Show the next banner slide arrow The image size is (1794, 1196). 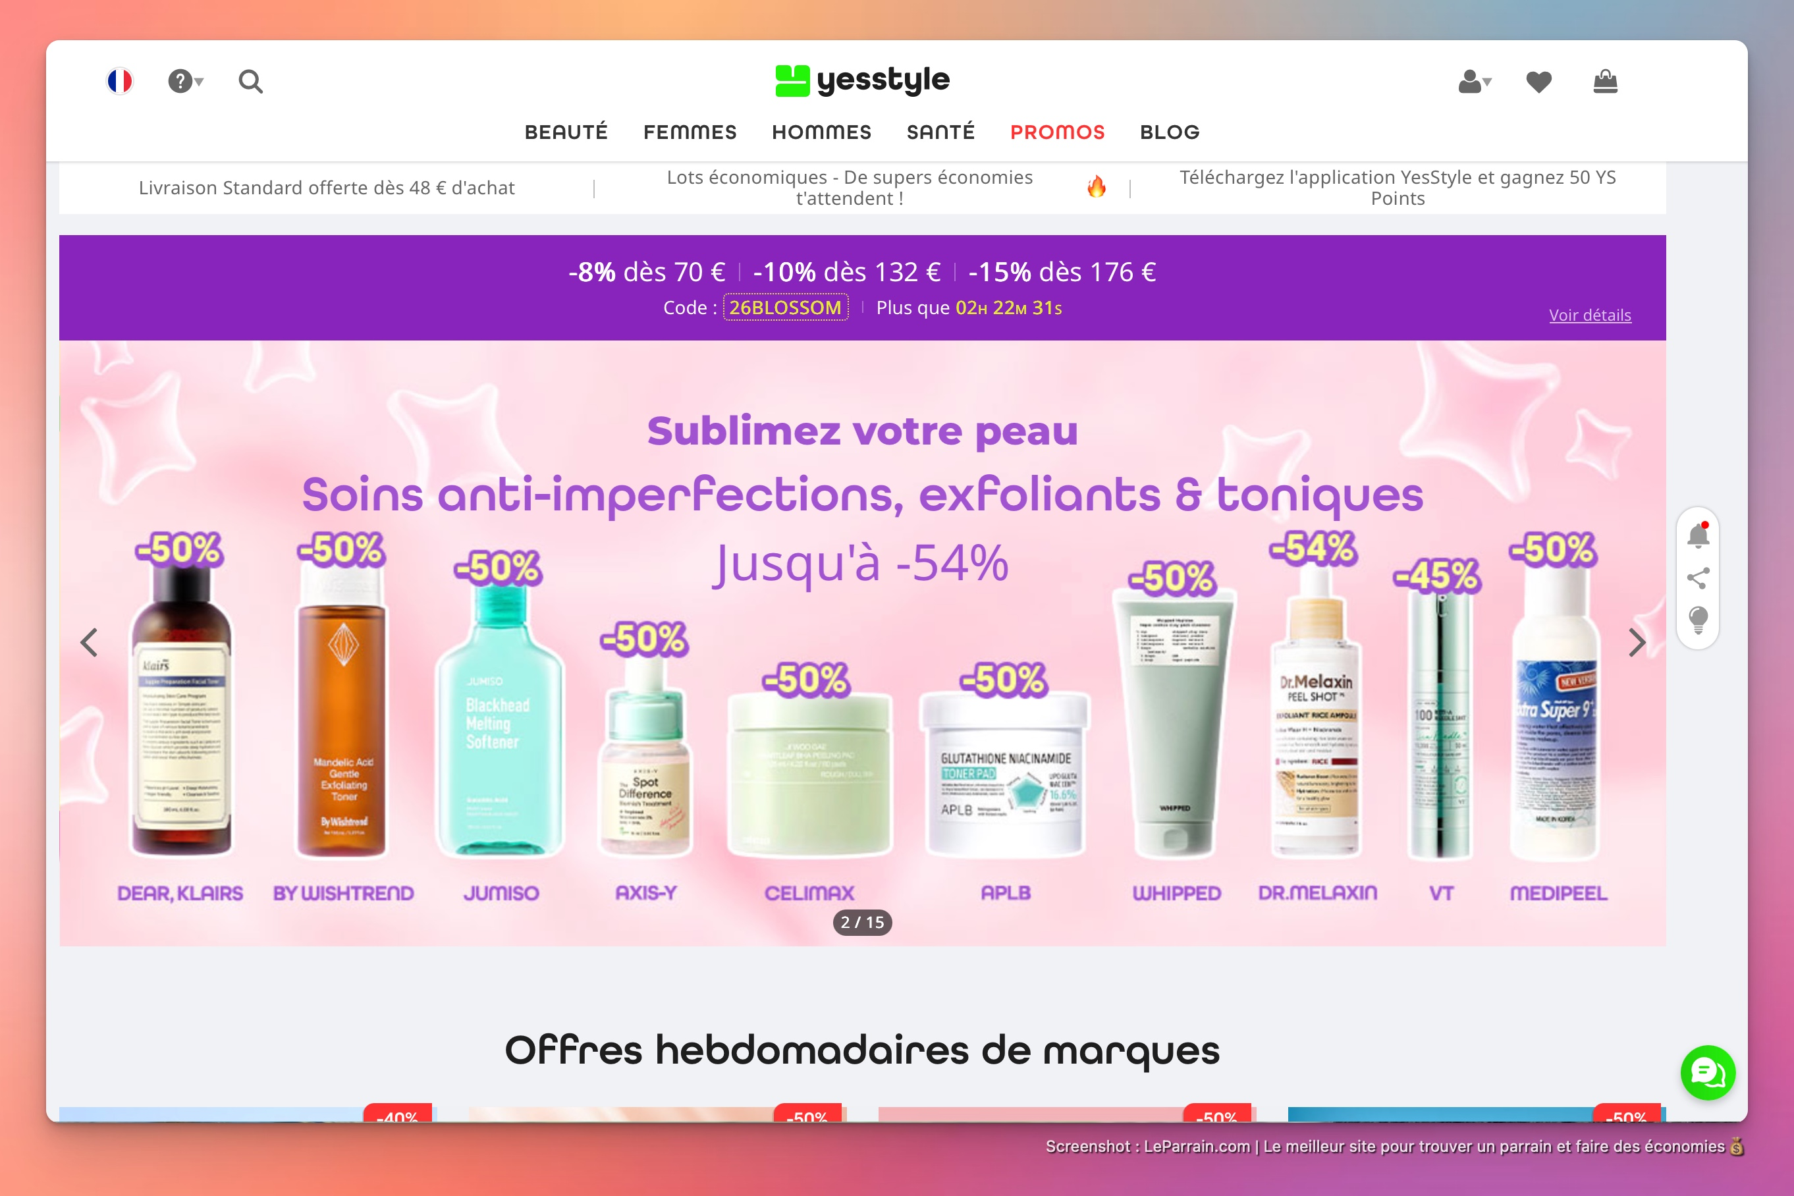point(1636,642)
